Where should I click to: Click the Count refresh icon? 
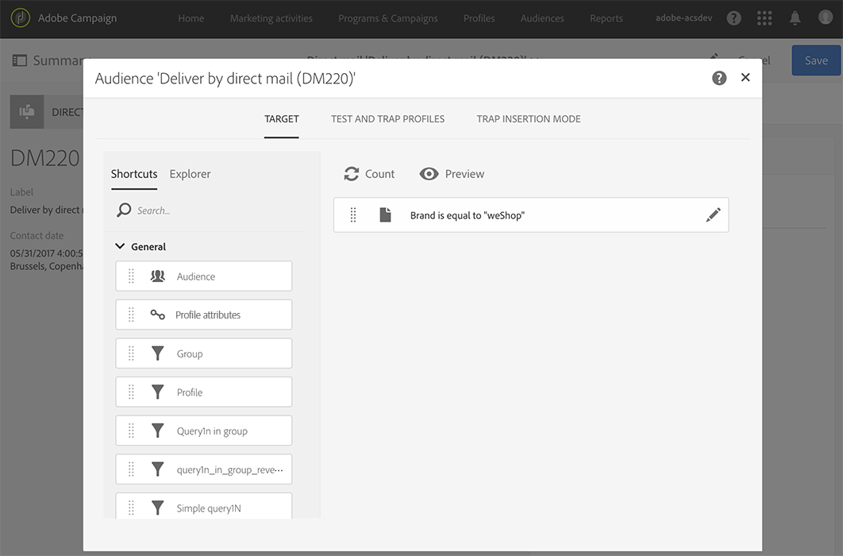coord(351,174)
